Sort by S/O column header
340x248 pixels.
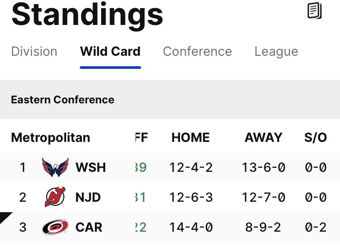[316, 137]
